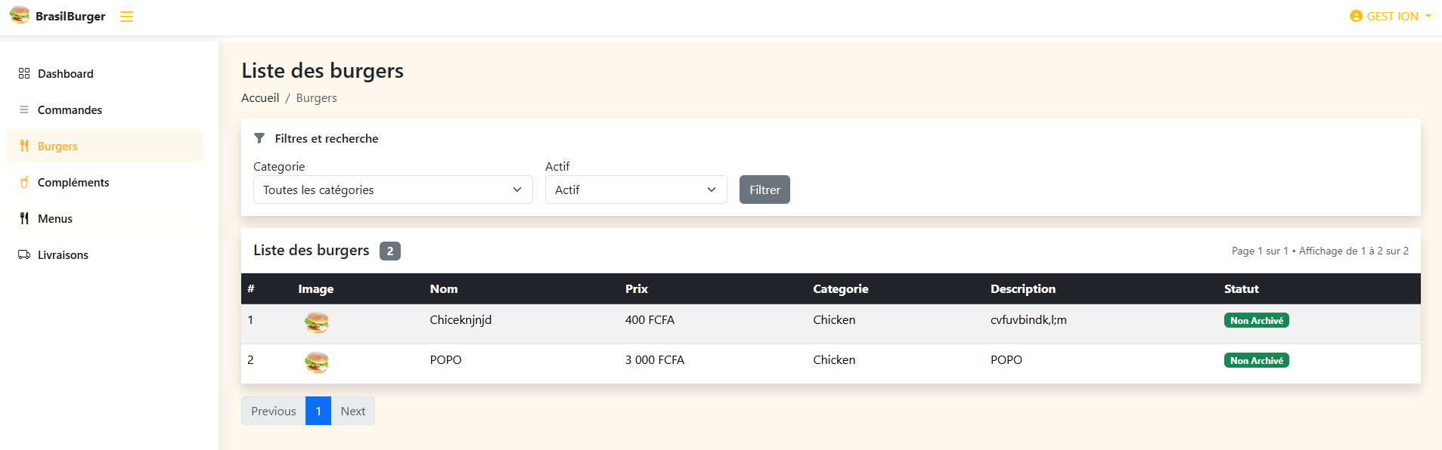Open the Actif status dropdown
Image resolution: width=1442 pixels, height=450 pixels.
[636, 190]
